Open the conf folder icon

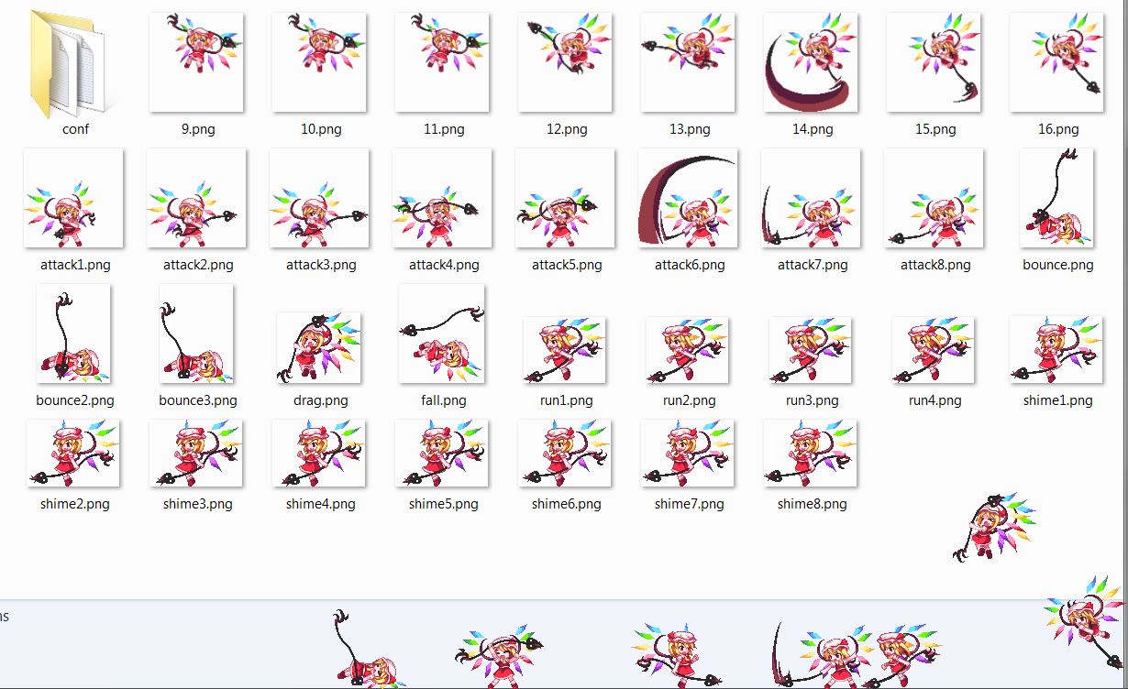73,62
